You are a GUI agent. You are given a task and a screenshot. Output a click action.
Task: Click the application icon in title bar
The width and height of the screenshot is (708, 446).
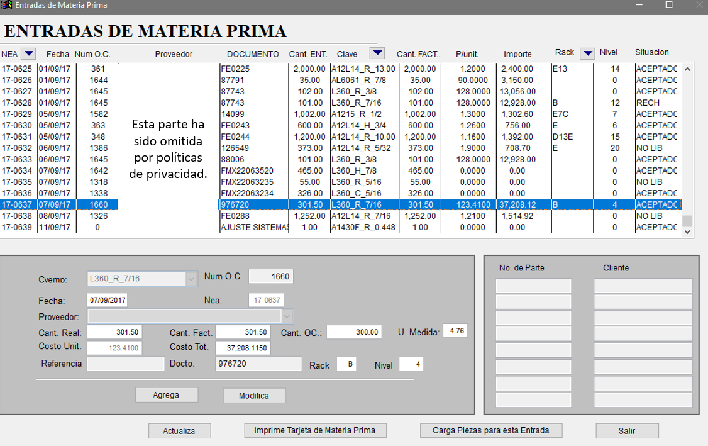click(x=7, y=5)
